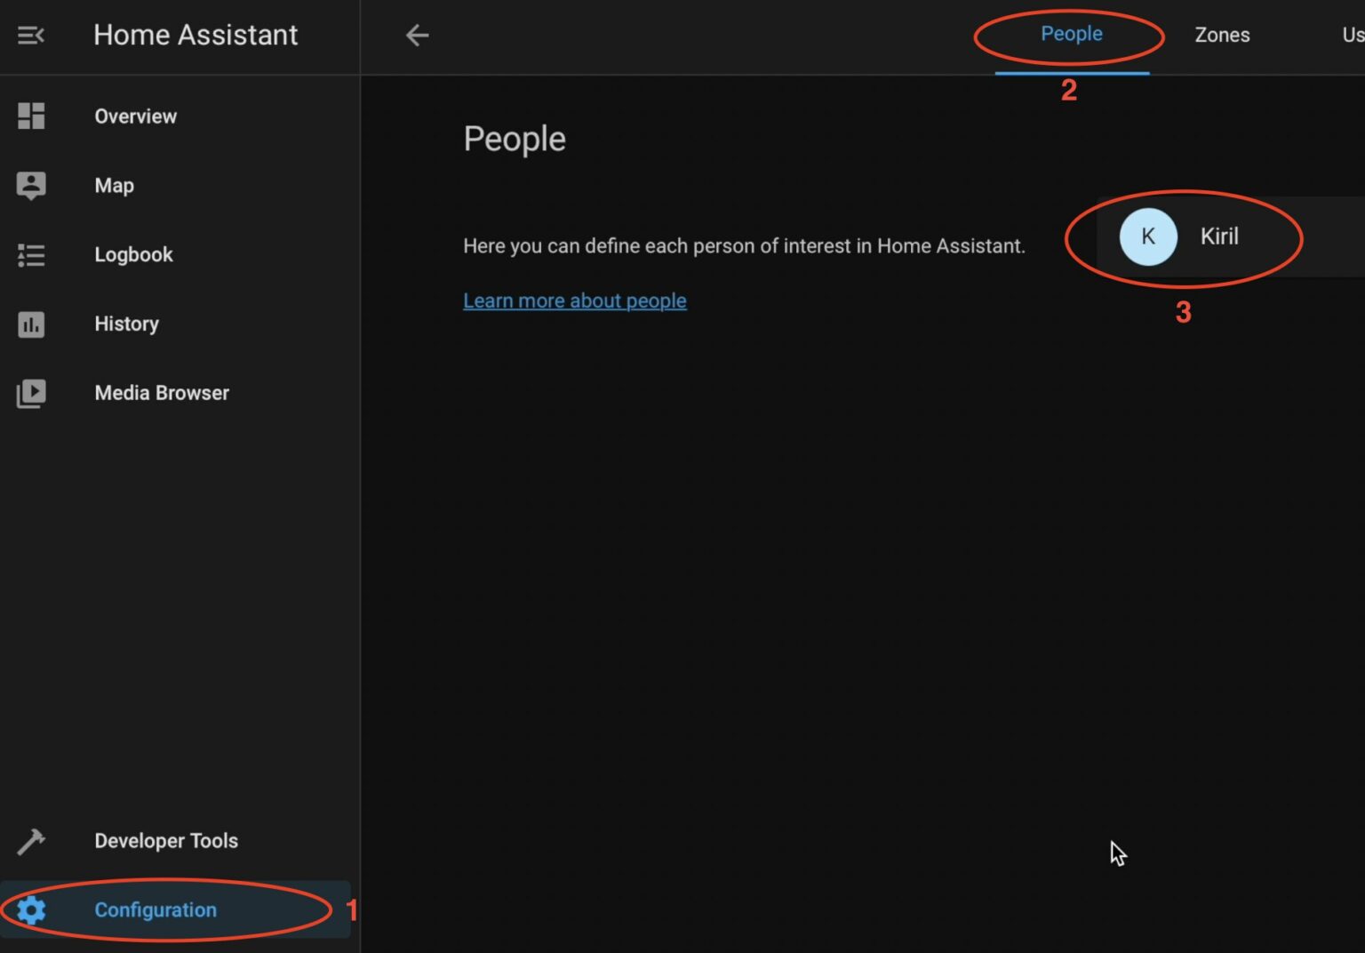1365x953 pixels.
Task: Click the Home Assistant title
Action: (x=195, y=35)
